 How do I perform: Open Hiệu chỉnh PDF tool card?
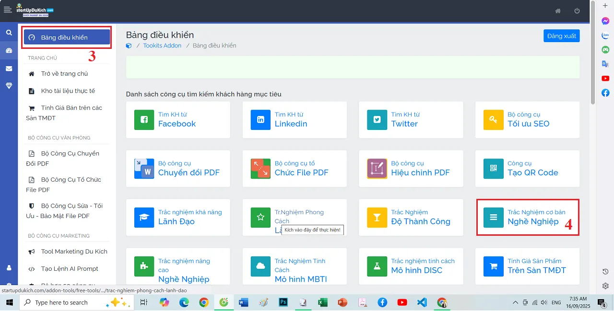[411, 169]
